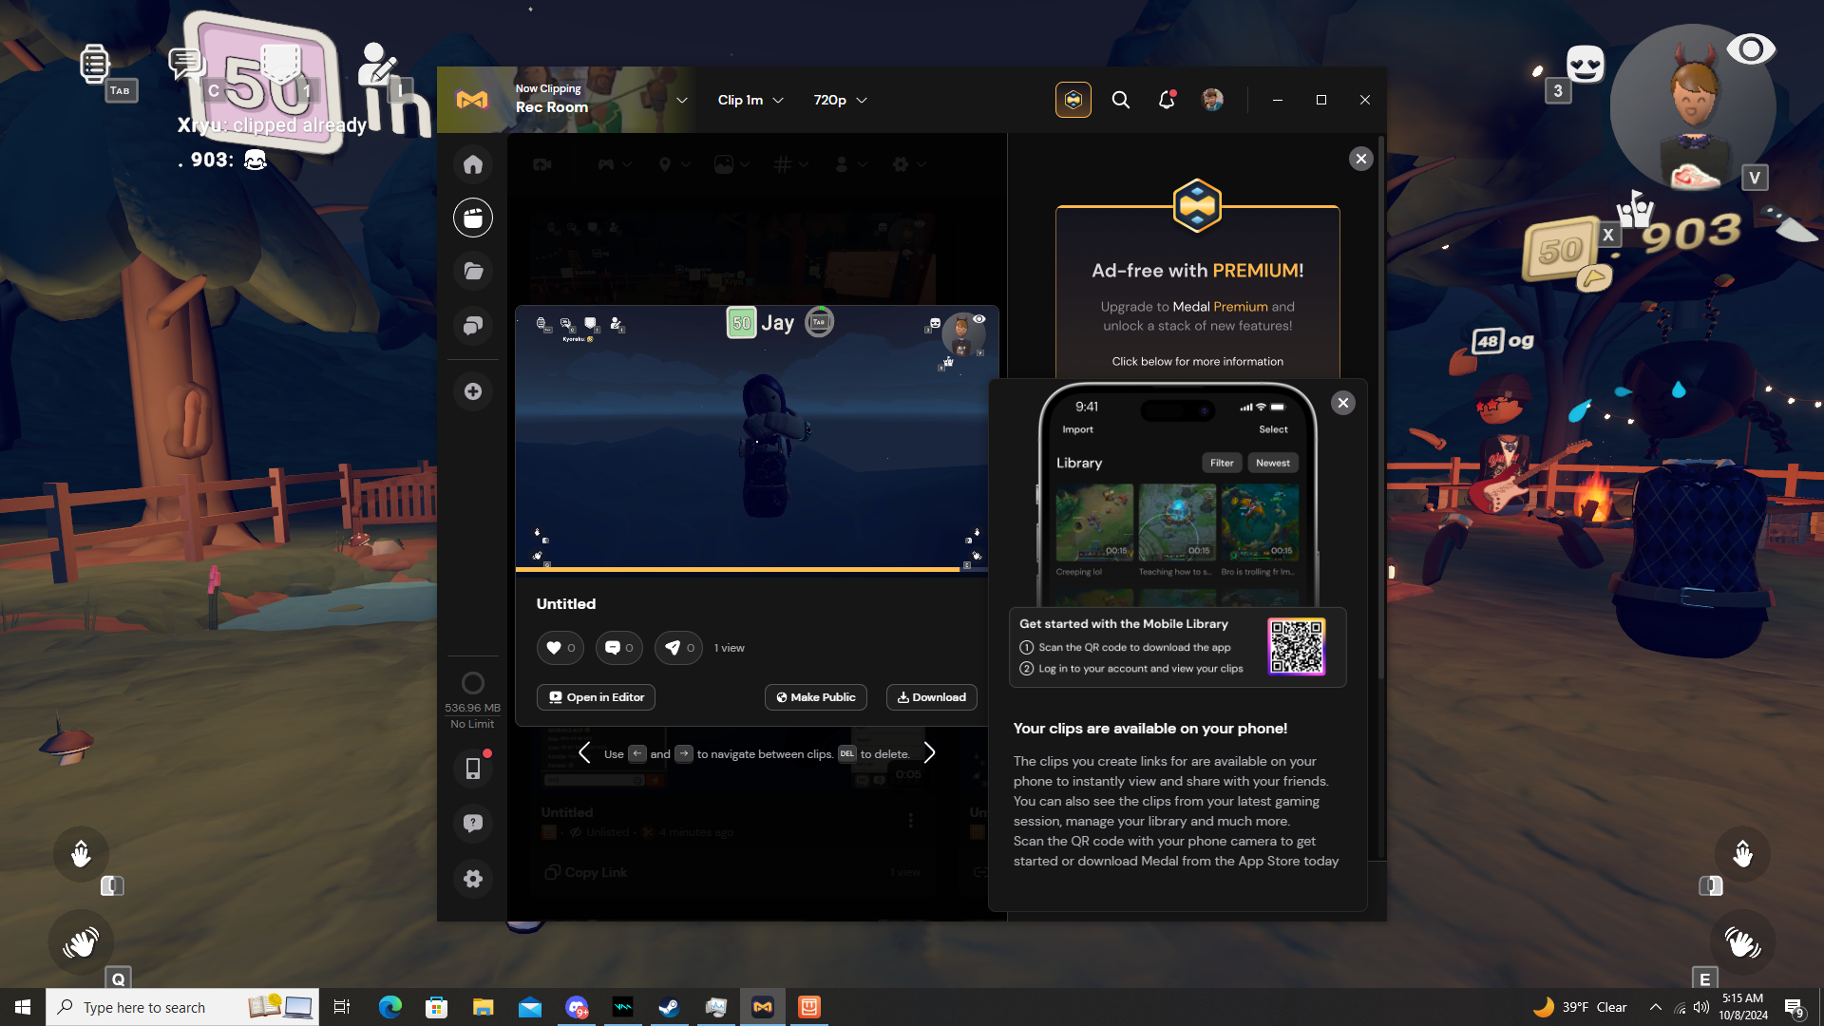The image size is (1824, 1026).
Task: Expand the Clip 1m length dropdown
Action: (750, 100)
